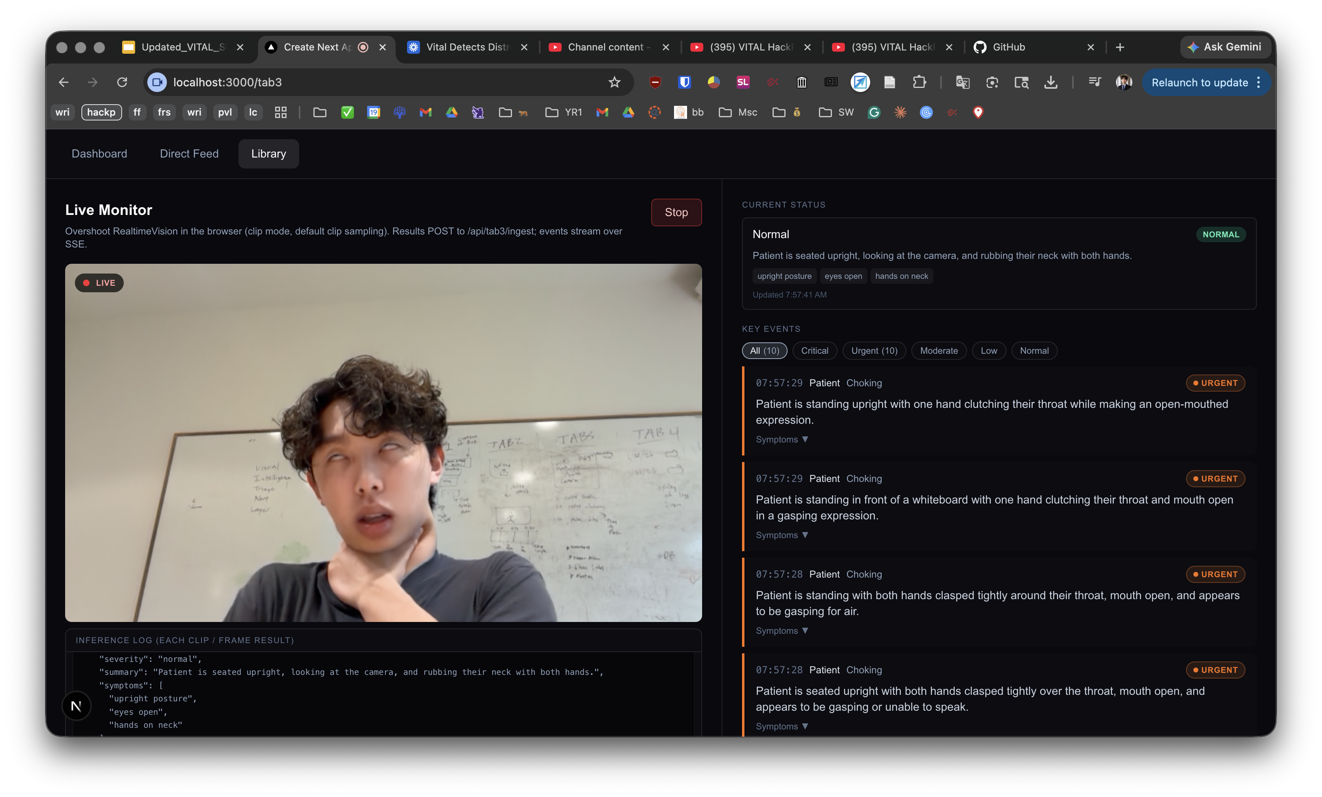1322x797 pixels.
Task: Expand Symptoms of first Choking event
Action: pyautogui.click(x=782, y=440)
